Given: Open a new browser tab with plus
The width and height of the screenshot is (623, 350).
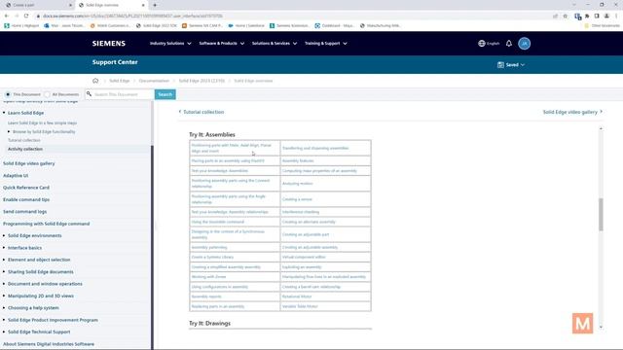Looking at the screenshot, I should pyautogui.click(x=155, y=5).
